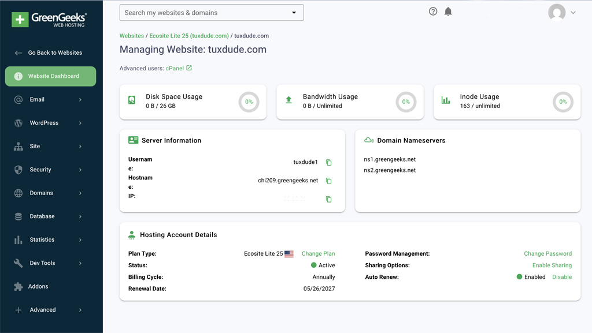Expand the Domains menu chevron
Screen dimensions: 592x333
point(80,193)
